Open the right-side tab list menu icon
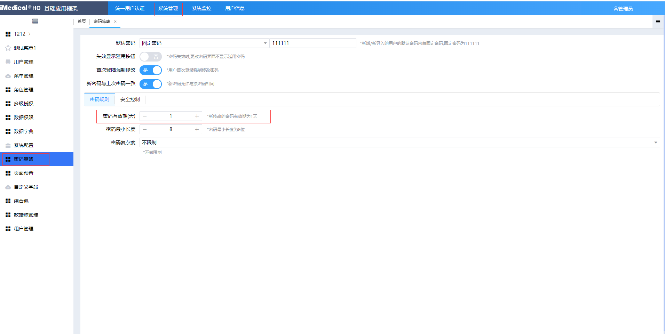The width and height of the screenshot is (665, 334). tap(658, 22)
